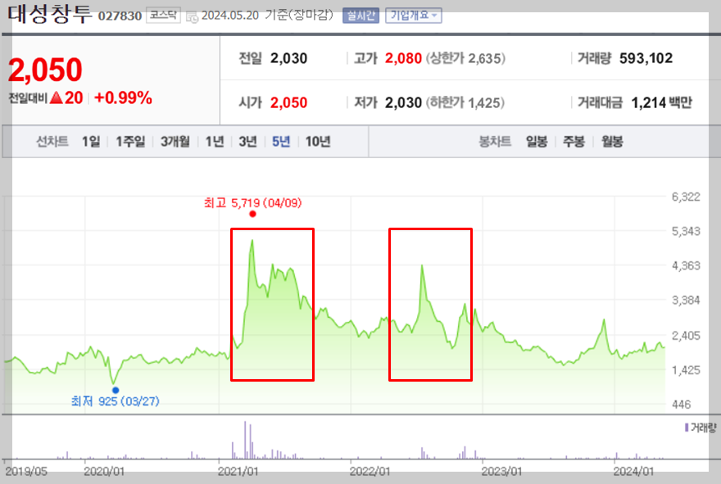This screenshot has width=721, height=484.
Task: Select the 1일 line chart period
Action: point(91,142)
